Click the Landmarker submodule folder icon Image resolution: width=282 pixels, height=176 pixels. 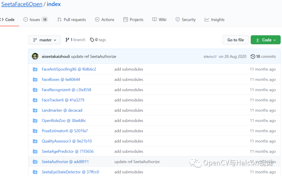point(35,110)
